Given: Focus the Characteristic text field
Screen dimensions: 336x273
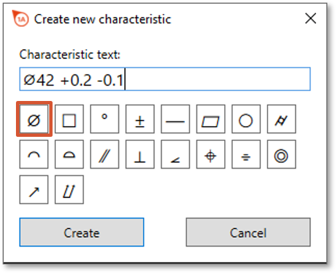Looking at the screenshot, I should click(x=165, y=79).
